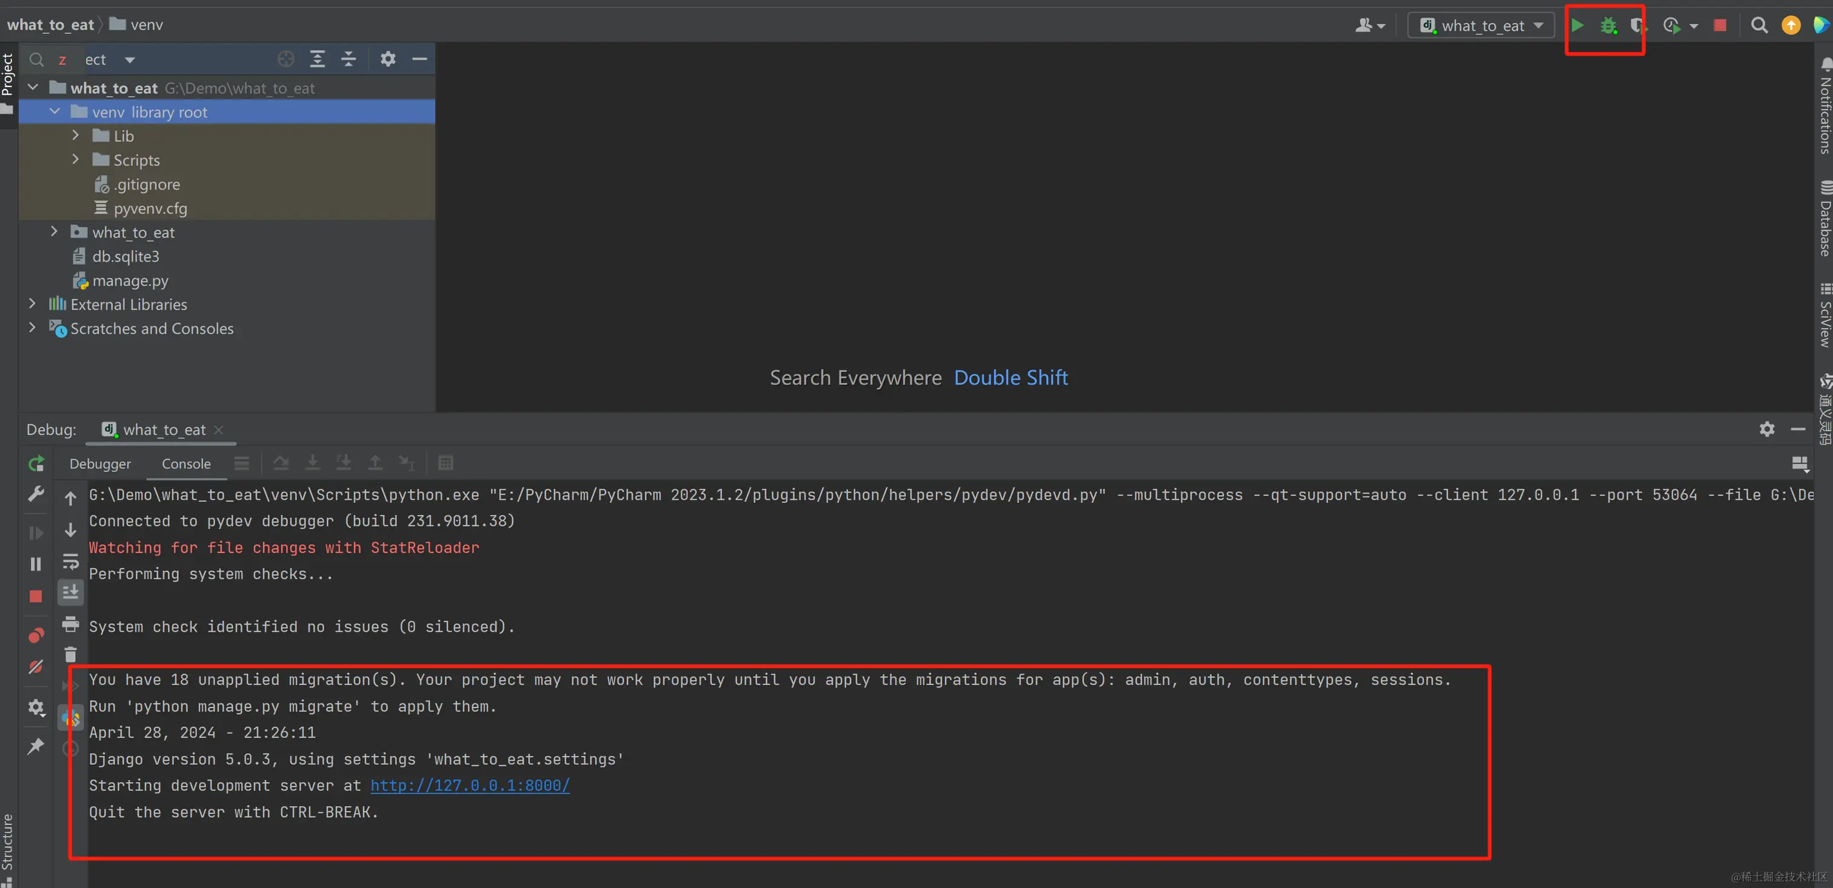Hide the Project tool window
Viewport: 1833px width, 888px height.
point(420,59)
